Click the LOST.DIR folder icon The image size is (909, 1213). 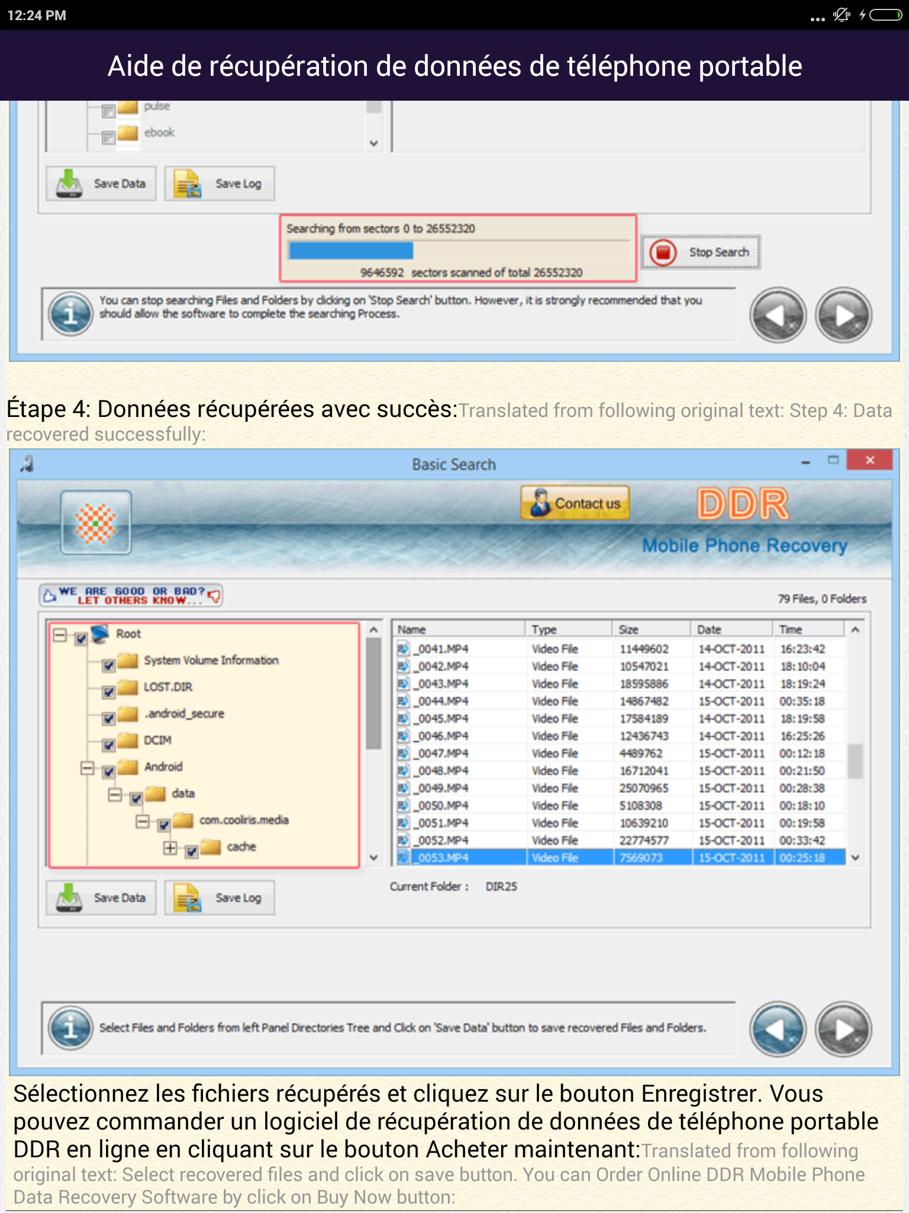tap(127, 686)
